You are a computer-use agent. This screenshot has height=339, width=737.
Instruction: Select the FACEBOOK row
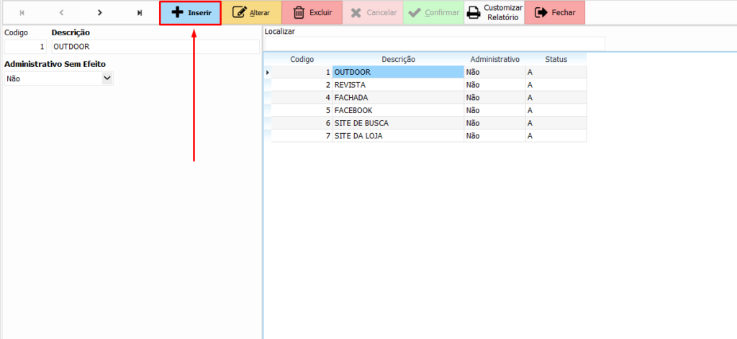tap(397, 110)
